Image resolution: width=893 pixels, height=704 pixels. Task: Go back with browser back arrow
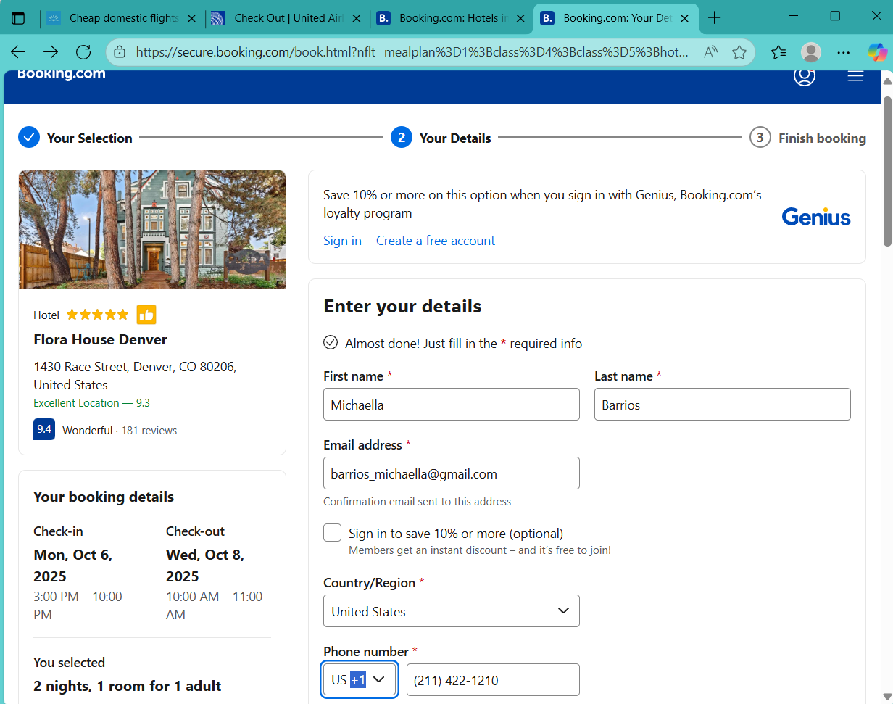point(18,51)
